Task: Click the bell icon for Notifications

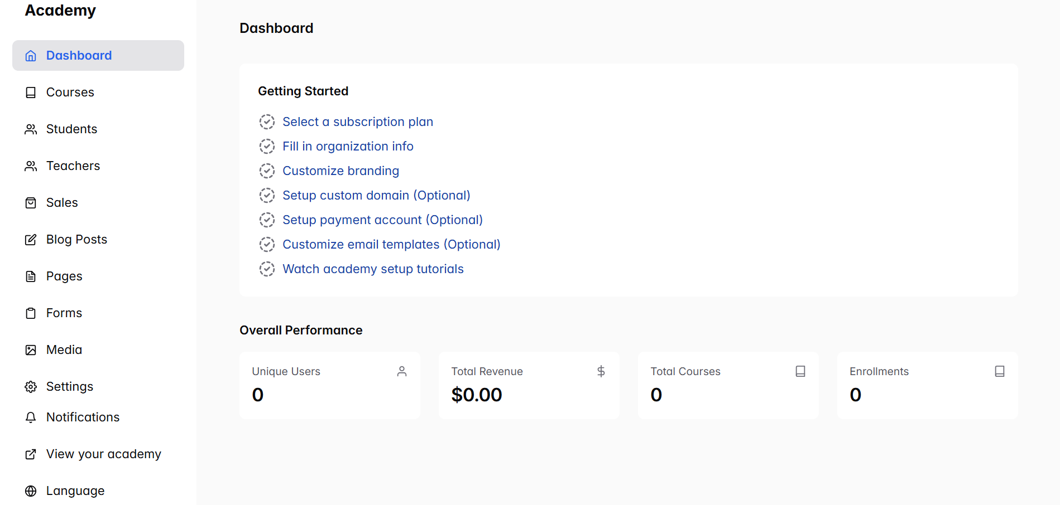Action: [31, 417]
